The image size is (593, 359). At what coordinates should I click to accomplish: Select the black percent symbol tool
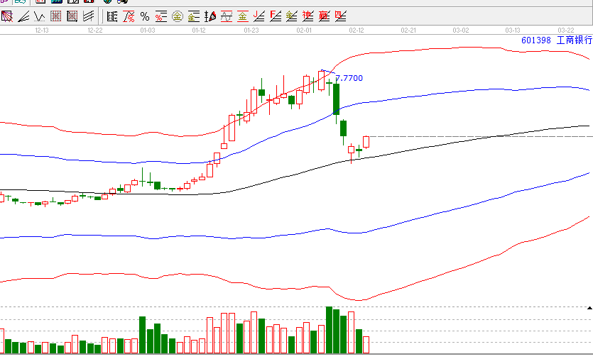click(144, 16)
